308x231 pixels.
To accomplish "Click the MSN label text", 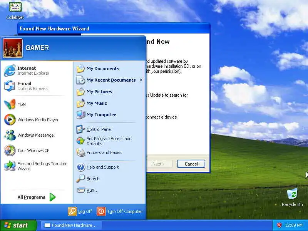I will (22, 104).
